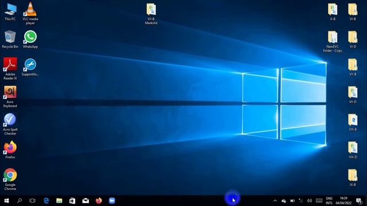Screen dimensions: 367x206
Task: Select the Recycle Bin icon
Action: click(x=10, y=39)
